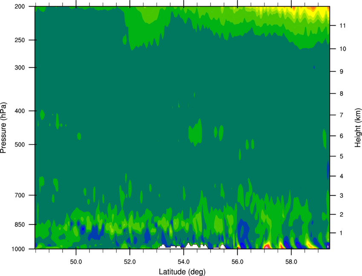The width and height of the screenshot is (362, 276).
Task: Click the 56.0 latitude tick label
Action: (238, 262)
